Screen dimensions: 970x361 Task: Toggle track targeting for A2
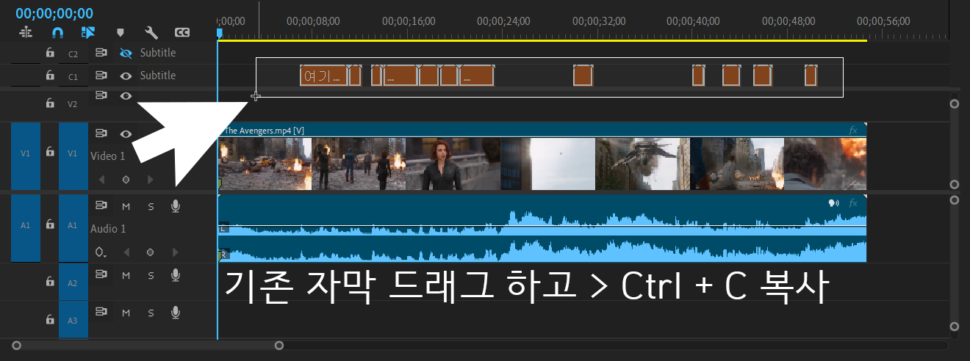[73, 282]
